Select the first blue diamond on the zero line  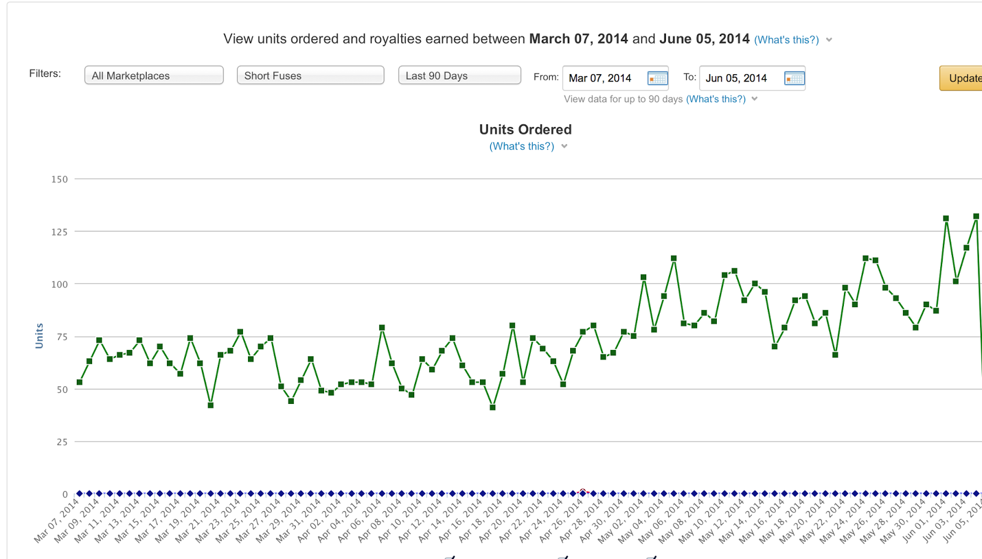(x=79, y=493)
